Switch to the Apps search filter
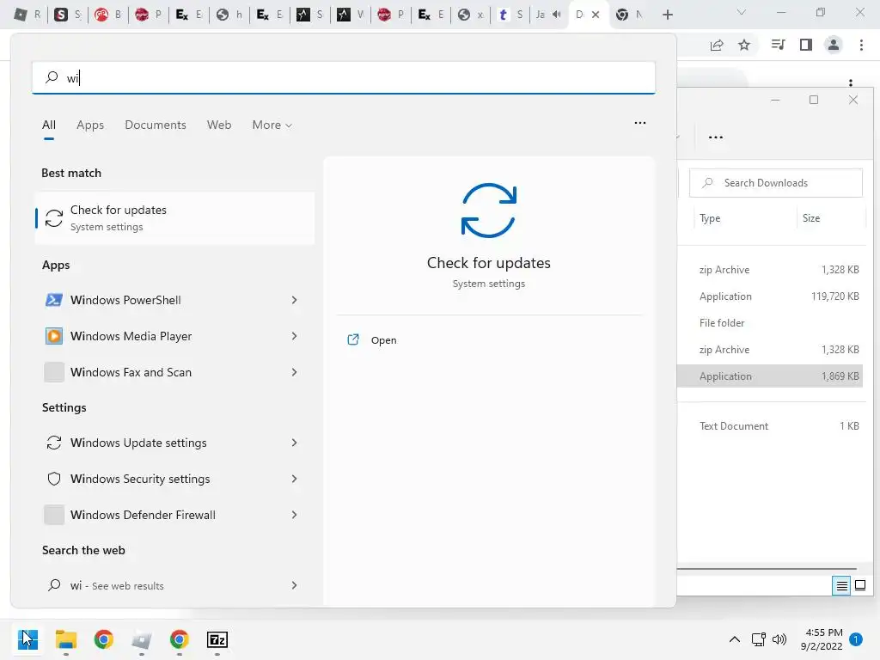The height and width of the screenshot is (660, 880). click(89, 125)
